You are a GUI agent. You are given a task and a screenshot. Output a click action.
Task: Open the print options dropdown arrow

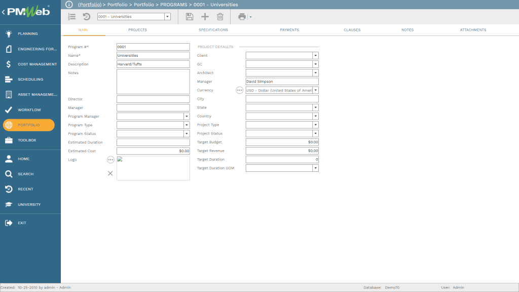pos(250,16)
